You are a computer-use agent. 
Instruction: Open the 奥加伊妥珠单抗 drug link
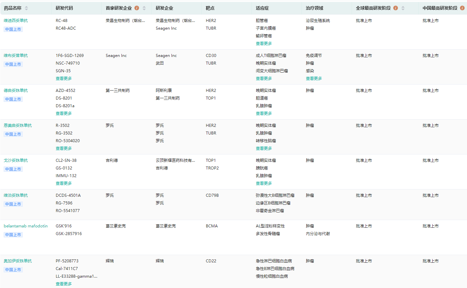tap(18, 261)
